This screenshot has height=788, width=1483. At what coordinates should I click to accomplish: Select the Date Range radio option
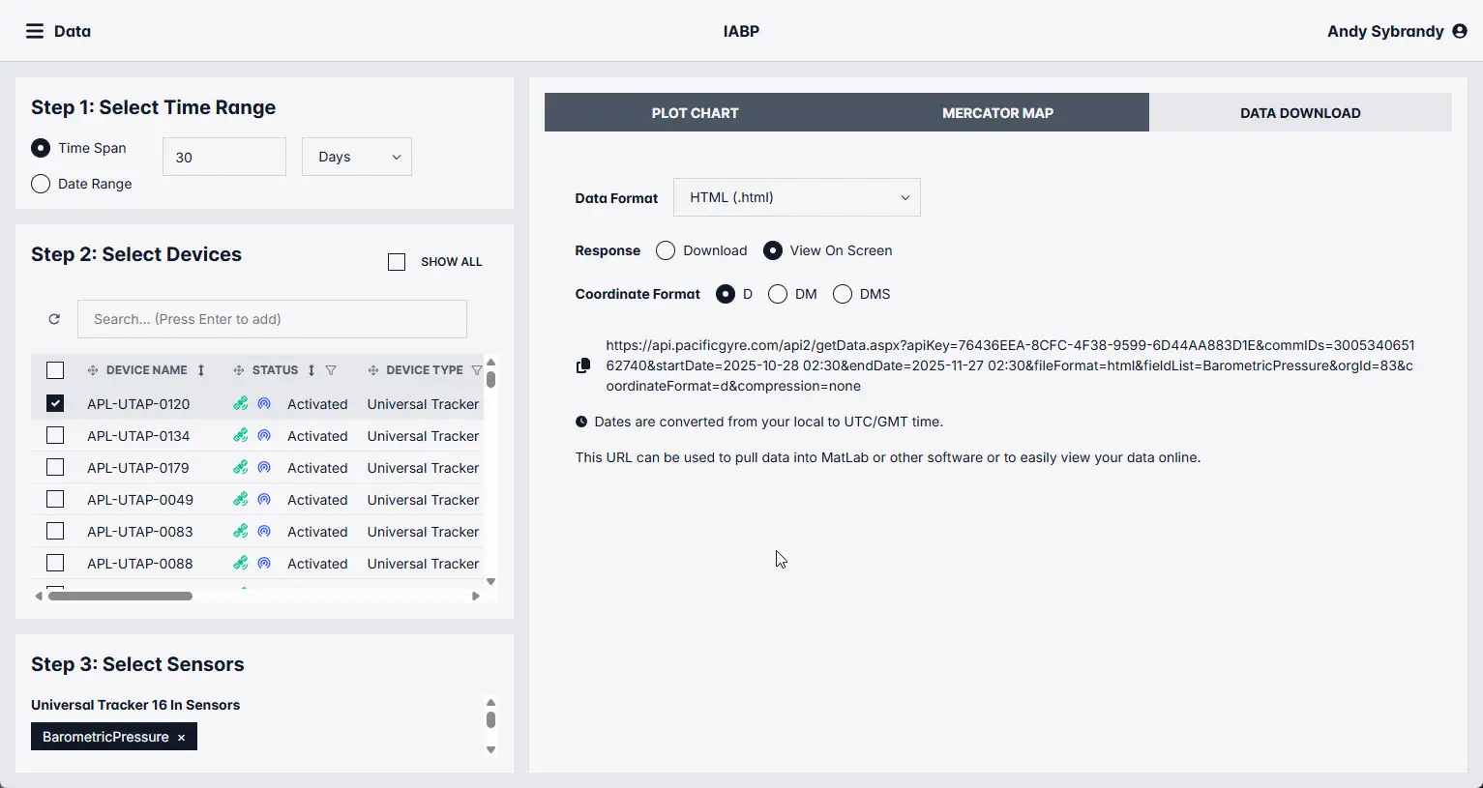coord(41,184)
